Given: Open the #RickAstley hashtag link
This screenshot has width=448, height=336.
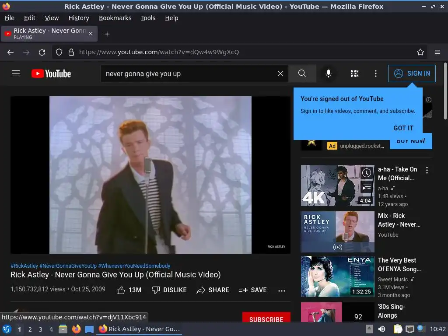Looking at the screenshot, I should 24,266.
